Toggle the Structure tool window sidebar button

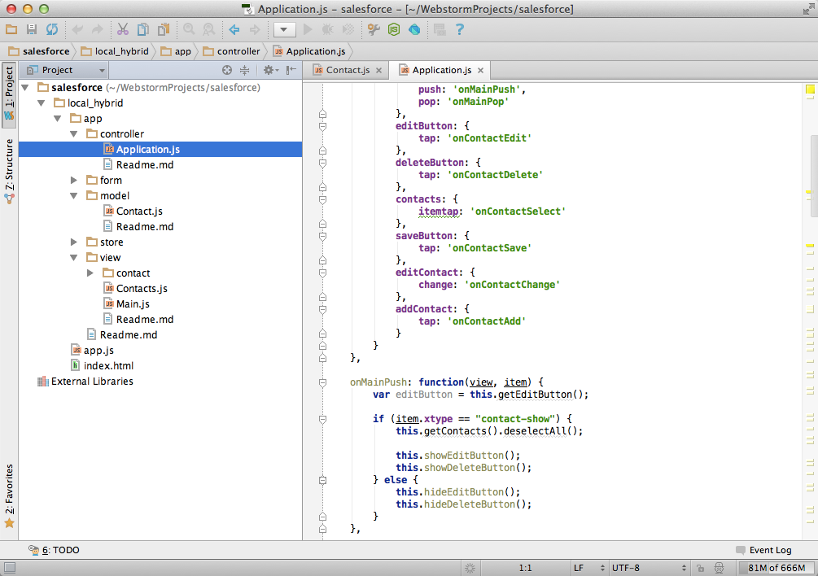(9, 170)
